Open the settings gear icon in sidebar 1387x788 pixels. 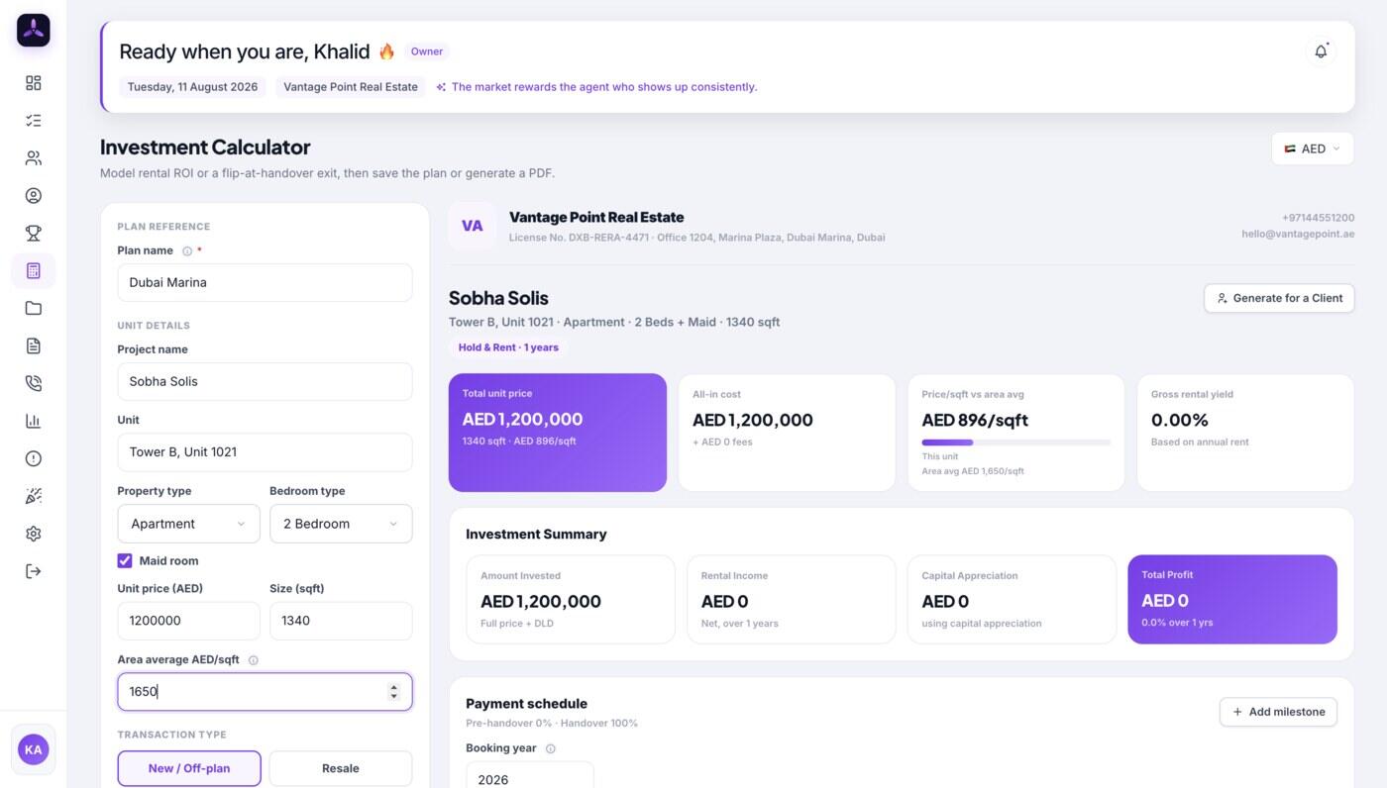click(33, 534)
